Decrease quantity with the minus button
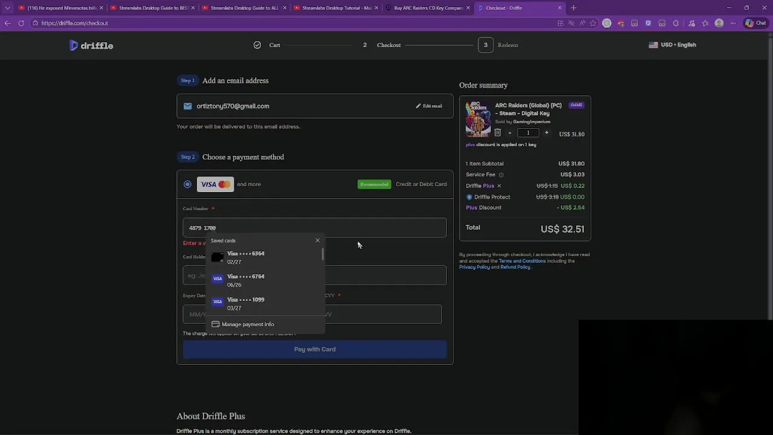The width and height of the screenshot is (773, 435). point(510,133)
